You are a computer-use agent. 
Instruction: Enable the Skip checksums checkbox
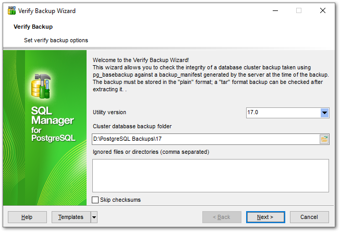[95, 200]
